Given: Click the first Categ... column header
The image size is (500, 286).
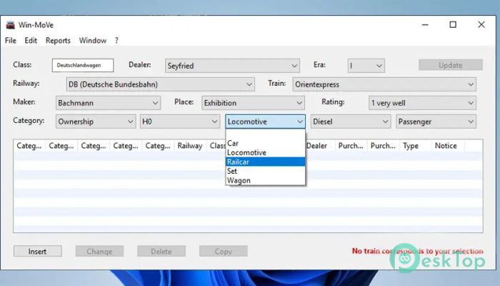Looking at the screenshot, I should 29,146.
